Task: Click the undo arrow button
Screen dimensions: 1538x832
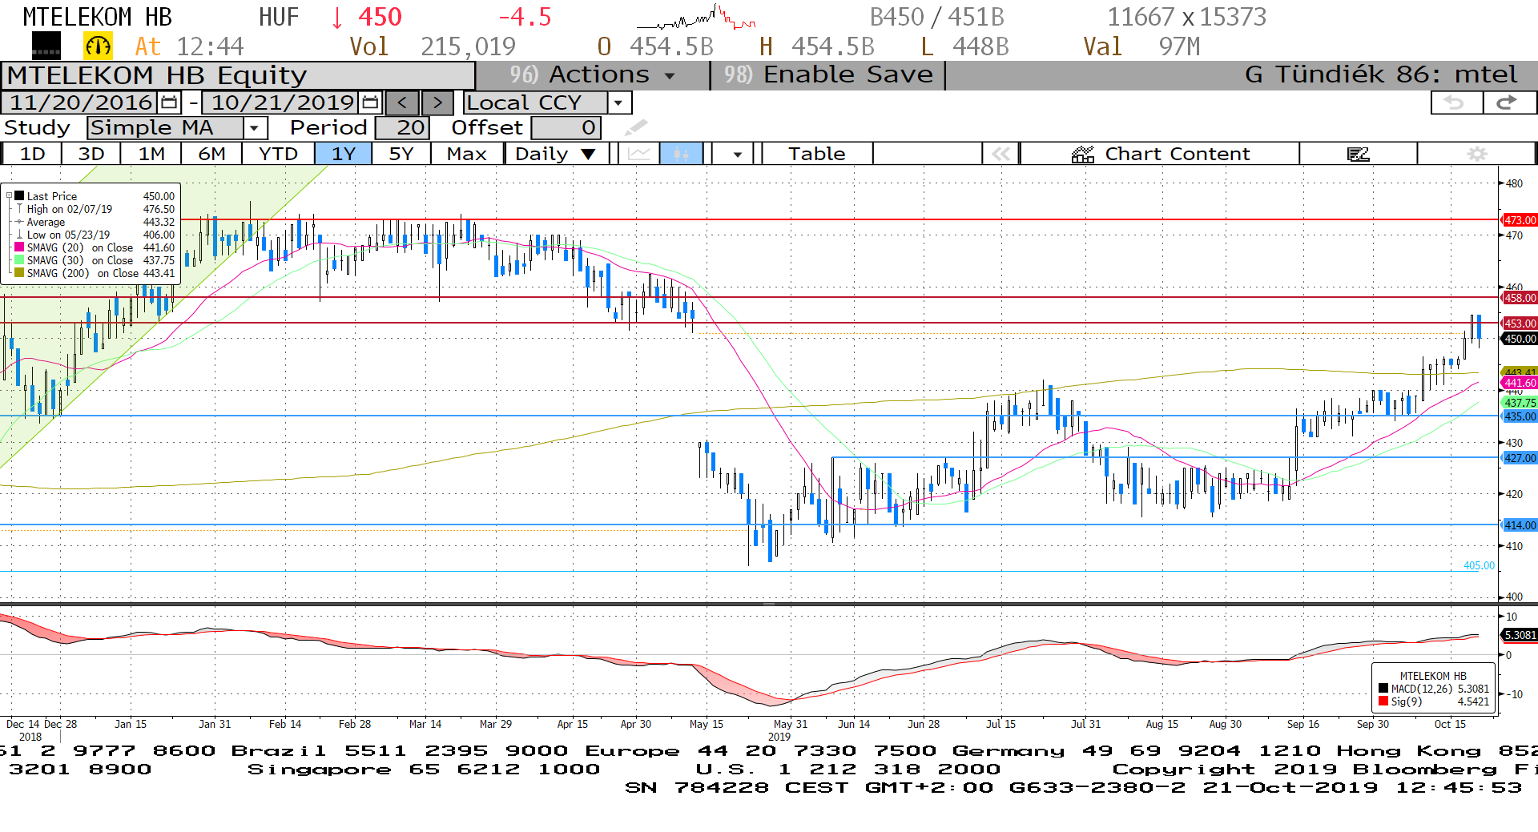Action: point(1455,102)
